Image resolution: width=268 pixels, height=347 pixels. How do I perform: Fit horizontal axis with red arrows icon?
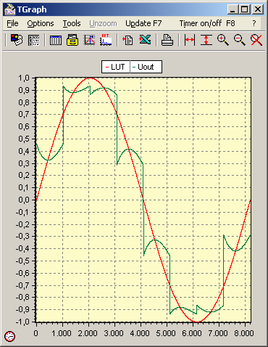tap(190, 40)
